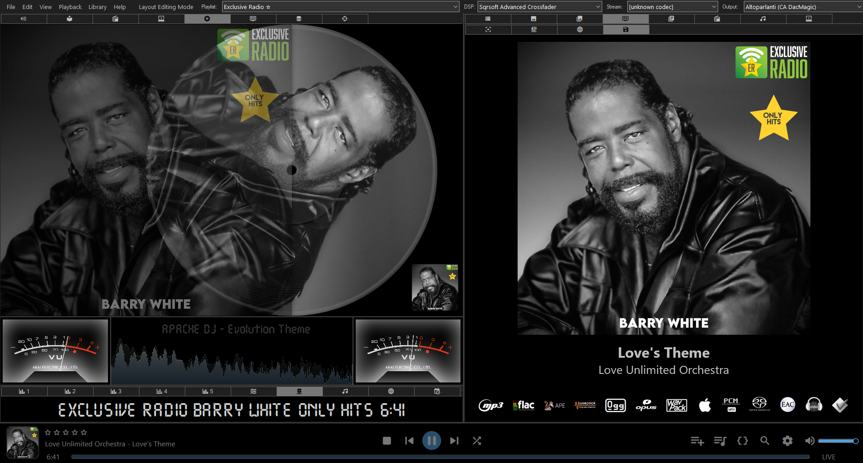Open the Playback menu

[70, 7]
